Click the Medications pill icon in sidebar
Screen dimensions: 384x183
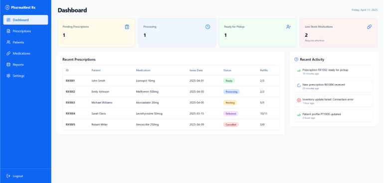[8, 53]
